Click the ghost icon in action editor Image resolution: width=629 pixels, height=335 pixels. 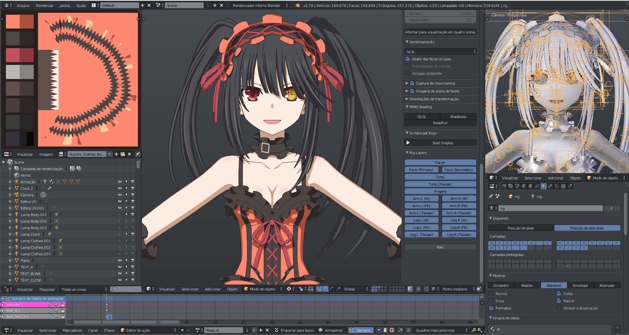point(385,330)
